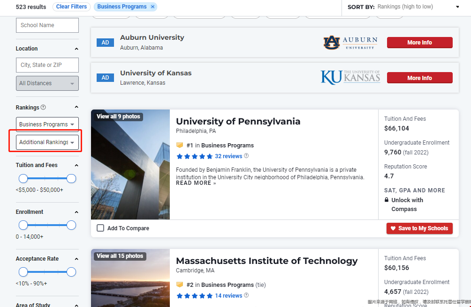Open the 14 reviews link
471x307 pixels.
tap(228, 296)
